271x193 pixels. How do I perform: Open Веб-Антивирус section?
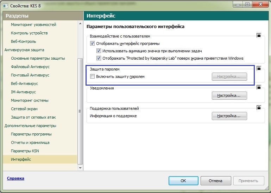[24, 84]
